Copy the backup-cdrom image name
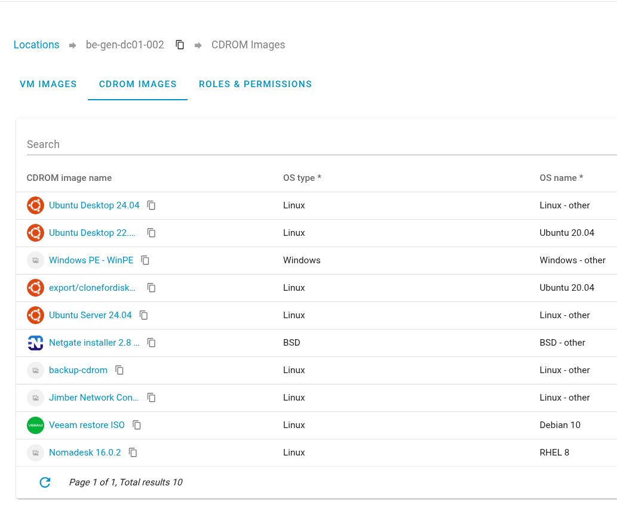Screen dimensions: 617x517 tap(119, 370)
